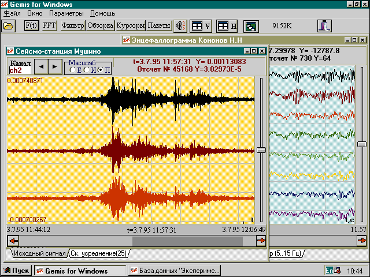Switch to the 'Ск. усреднение(25)' tab
This screenshot has height=277, width=370.
[100, 253]
